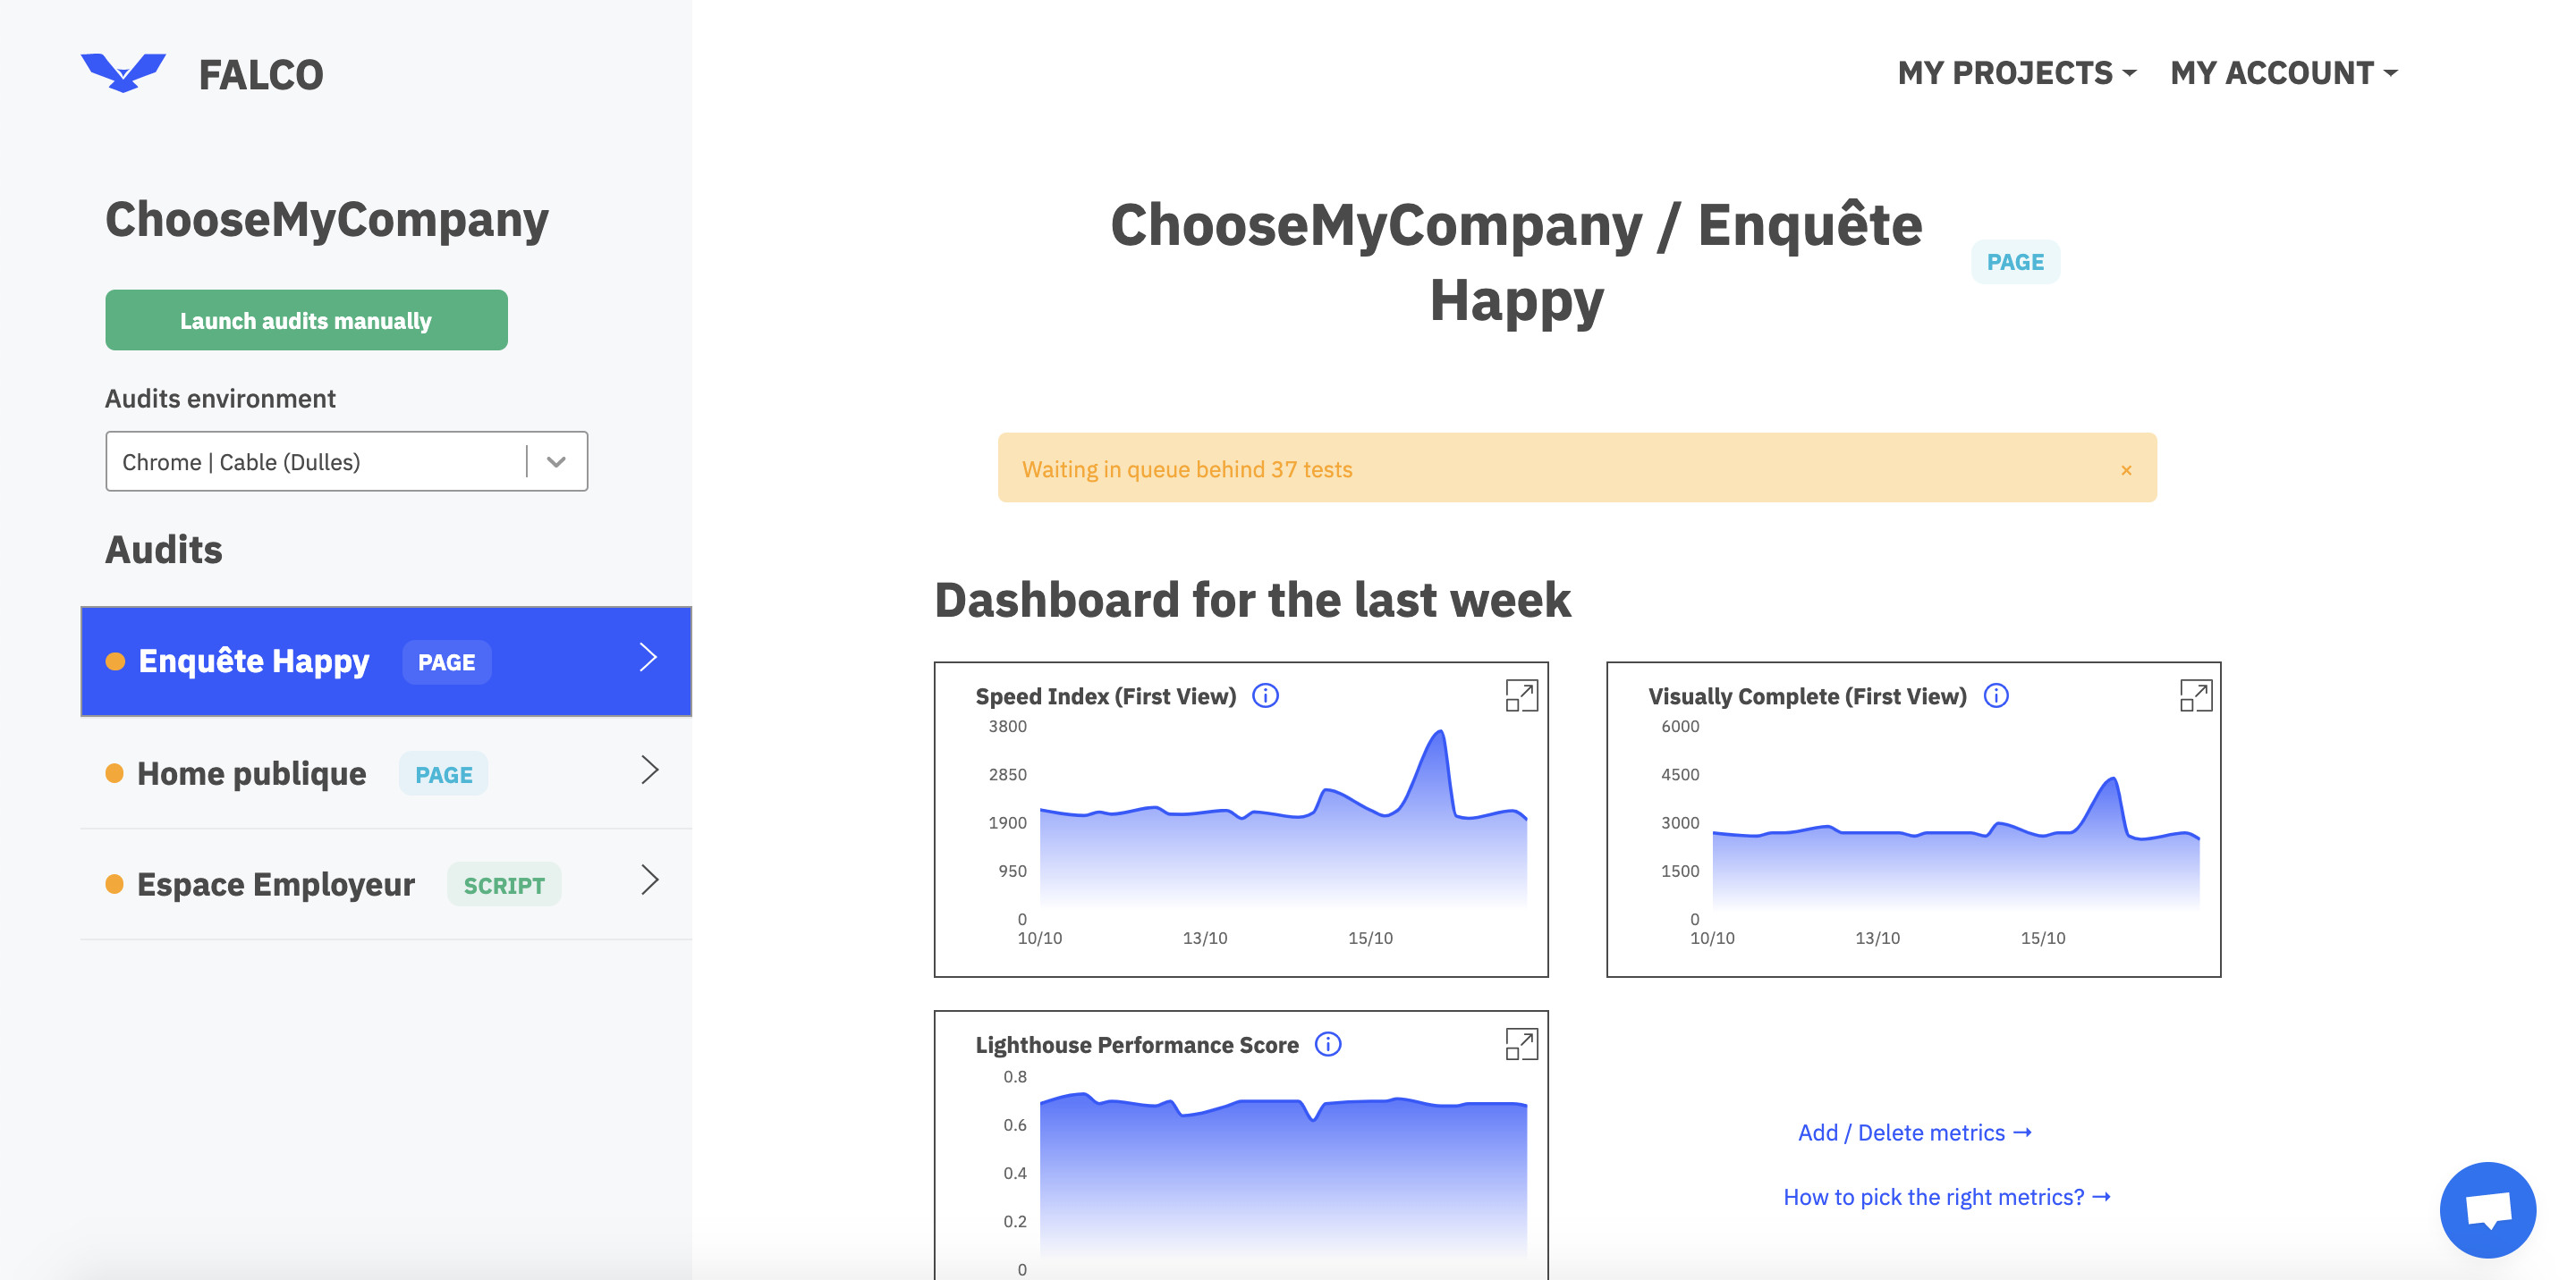Click the Falco bird logo icon
The width and height of the screenshot is (2576, 1280).
click(x=122, y=69)
